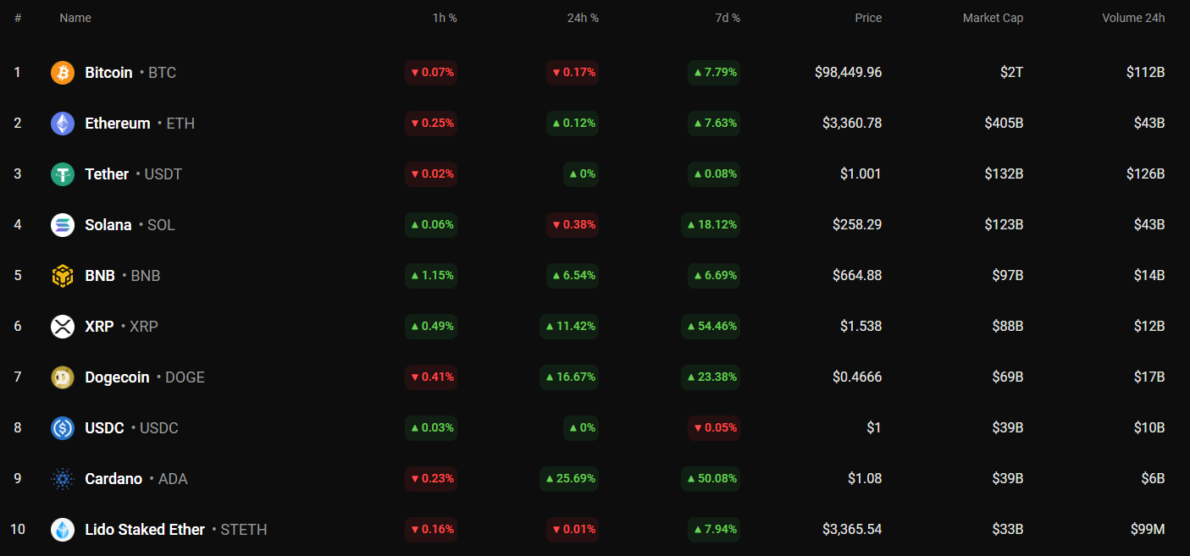Sort by the Market Cap column header
This screenshot has height=556, width=1190.
coord(993,18)
